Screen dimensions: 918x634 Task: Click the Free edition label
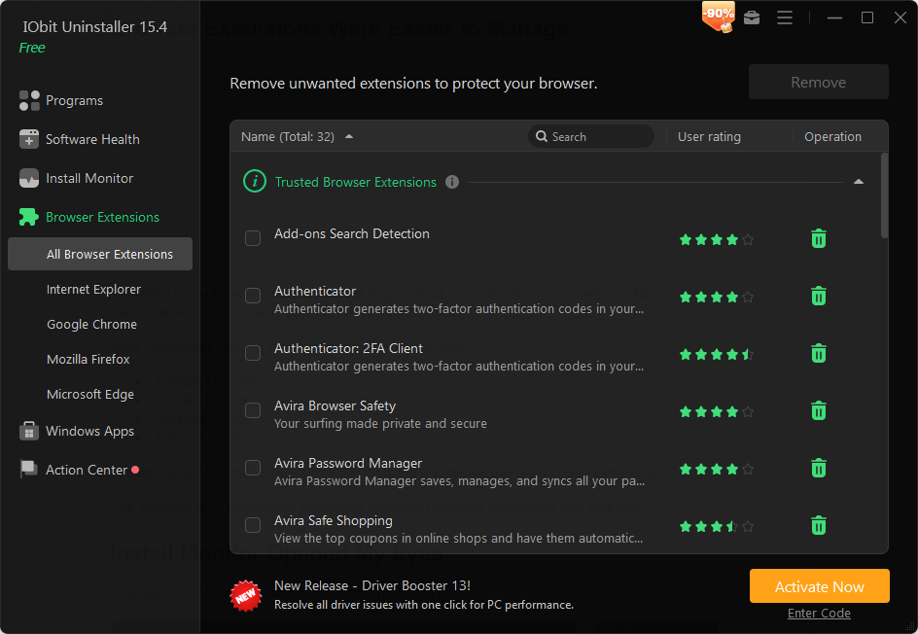point(32,48)
